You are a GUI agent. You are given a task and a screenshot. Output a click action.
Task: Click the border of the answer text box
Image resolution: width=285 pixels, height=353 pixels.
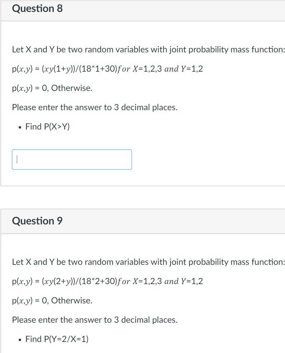click(x=72, y=150)
